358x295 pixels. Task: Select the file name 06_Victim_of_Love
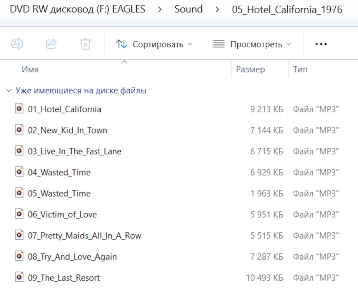click(x=62, y=214)
